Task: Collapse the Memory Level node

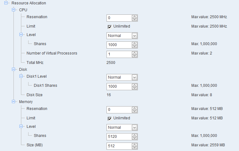Action: 21,127
